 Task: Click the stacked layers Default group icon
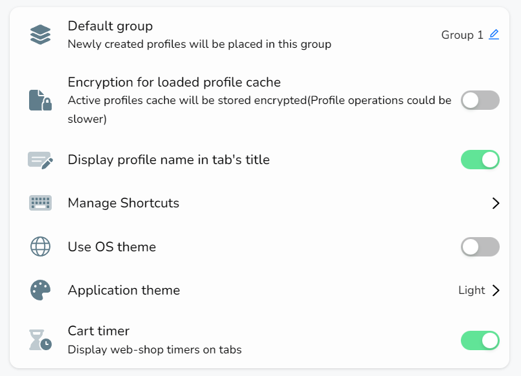[x=40, y=34]
